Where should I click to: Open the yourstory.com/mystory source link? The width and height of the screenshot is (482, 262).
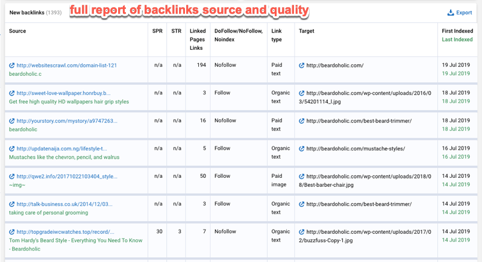tap(67, 121)
